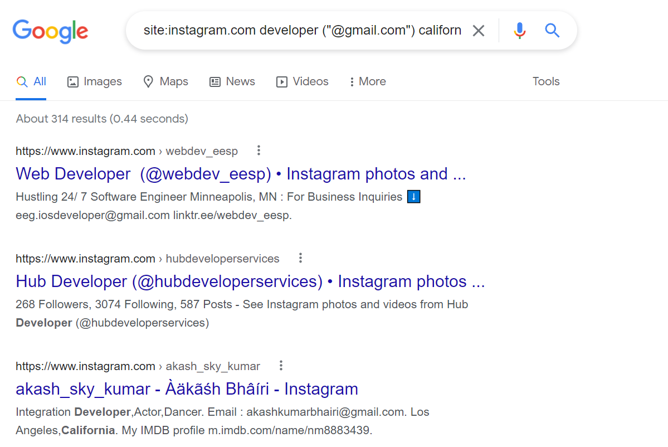Viewport: 668px width, 447px height.
Task: Click the blue magnifying glass search button
Action: pos(552,31)
